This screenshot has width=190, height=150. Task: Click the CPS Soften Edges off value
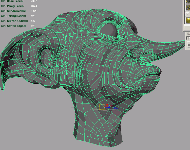[x=32, y=26]
